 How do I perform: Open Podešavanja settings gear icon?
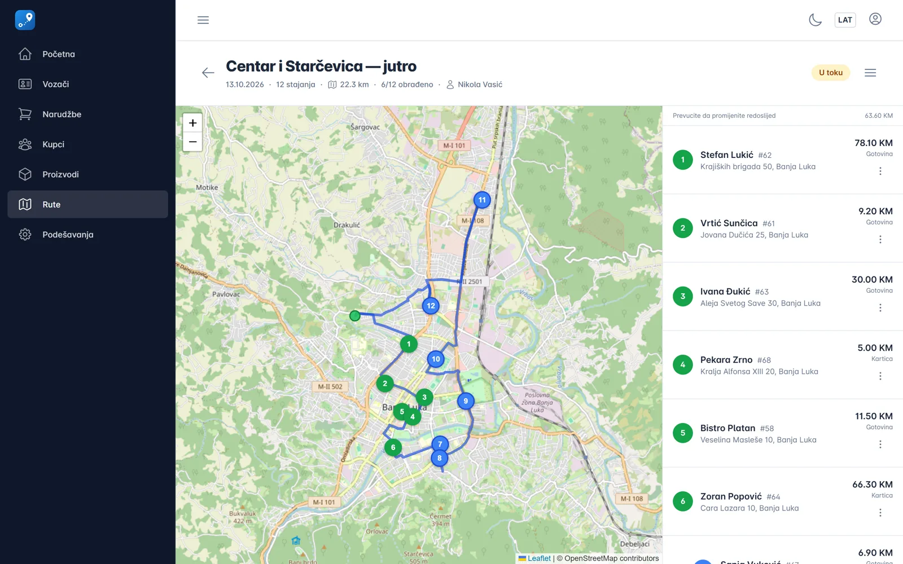tap(25, 235)
